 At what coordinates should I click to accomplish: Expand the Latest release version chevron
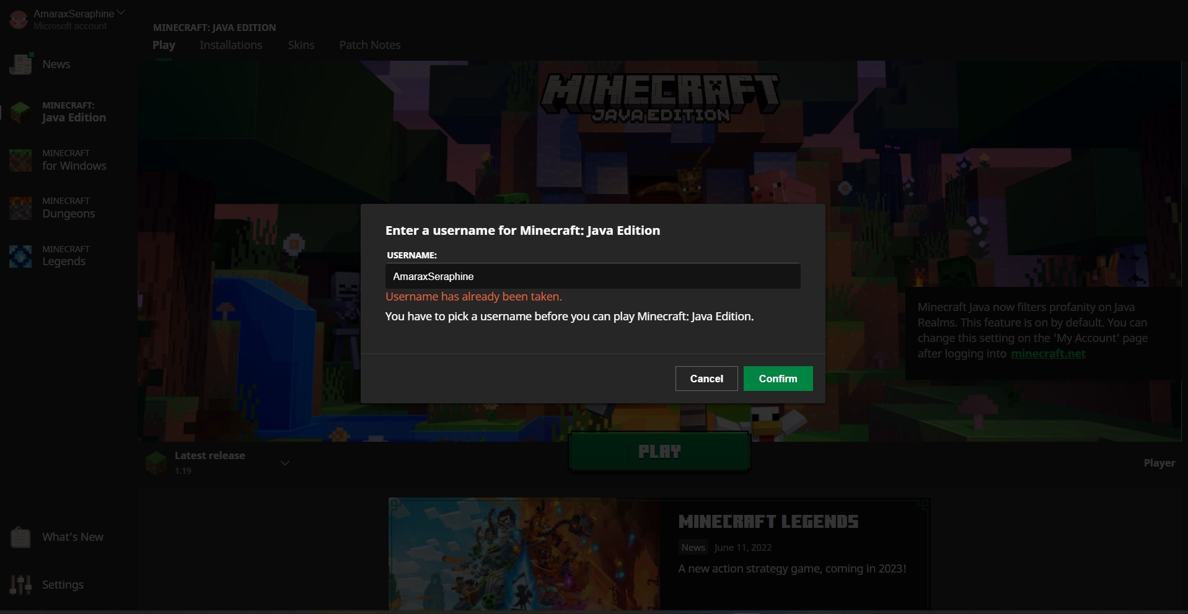pos(285,463)
